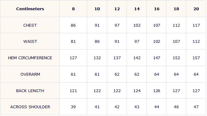Screen dimensions: 207x116
Task: Click waist value 81 for size 8
Action: point(73,42)
